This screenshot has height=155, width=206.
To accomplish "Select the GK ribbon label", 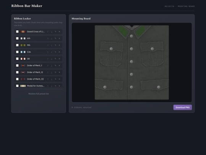I will tap(28, 59).
